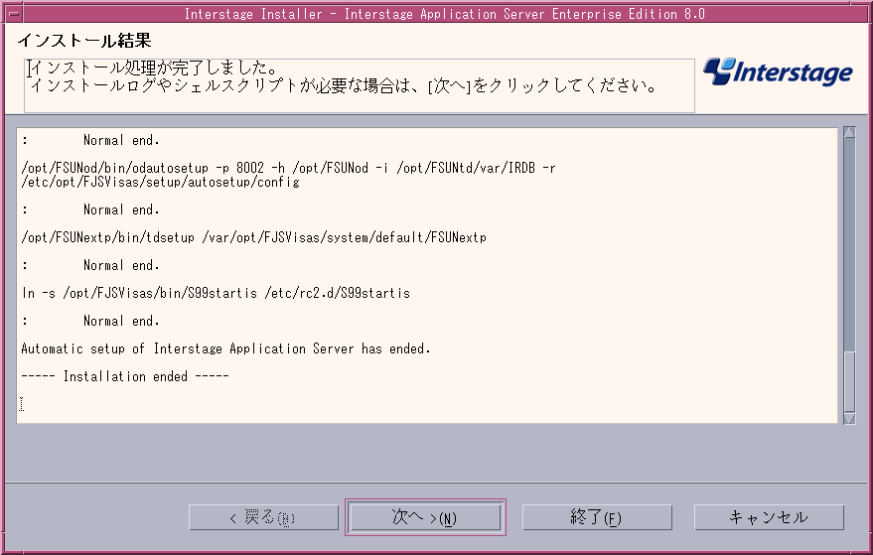This screenshot has height=555, width=873.
Task: Click the '/opt/FSUNextp/bin/tdsetup' command line
Action: 253,237
